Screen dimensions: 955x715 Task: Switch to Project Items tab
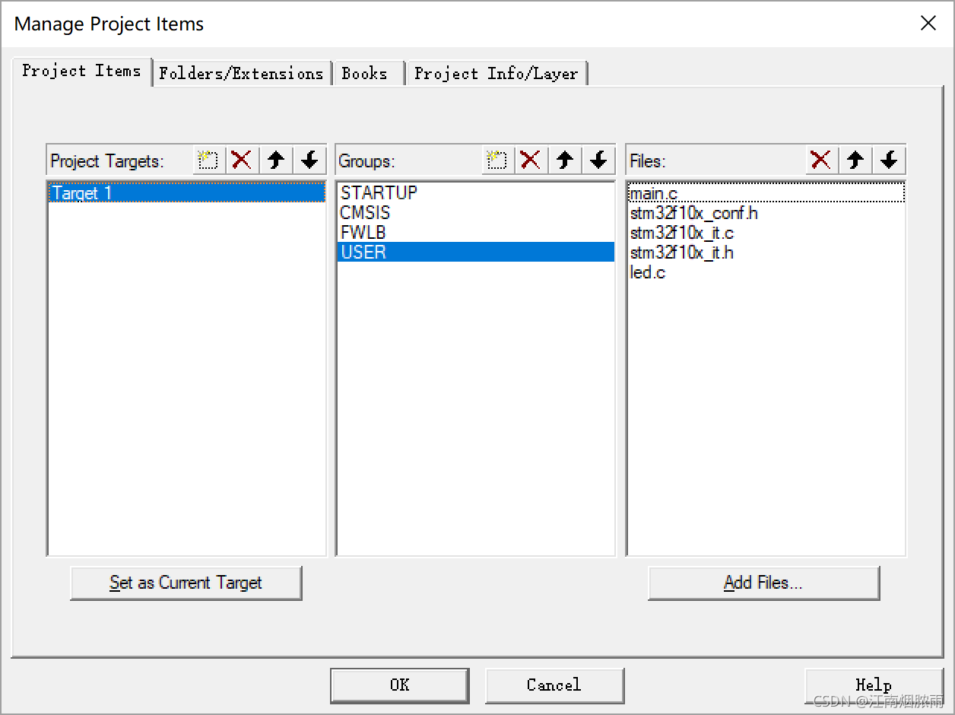[82, 71]
